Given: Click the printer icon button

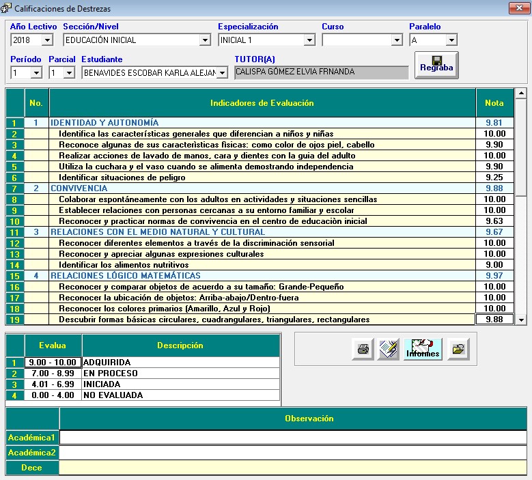Looking at the screenshot, I should 363,349.
